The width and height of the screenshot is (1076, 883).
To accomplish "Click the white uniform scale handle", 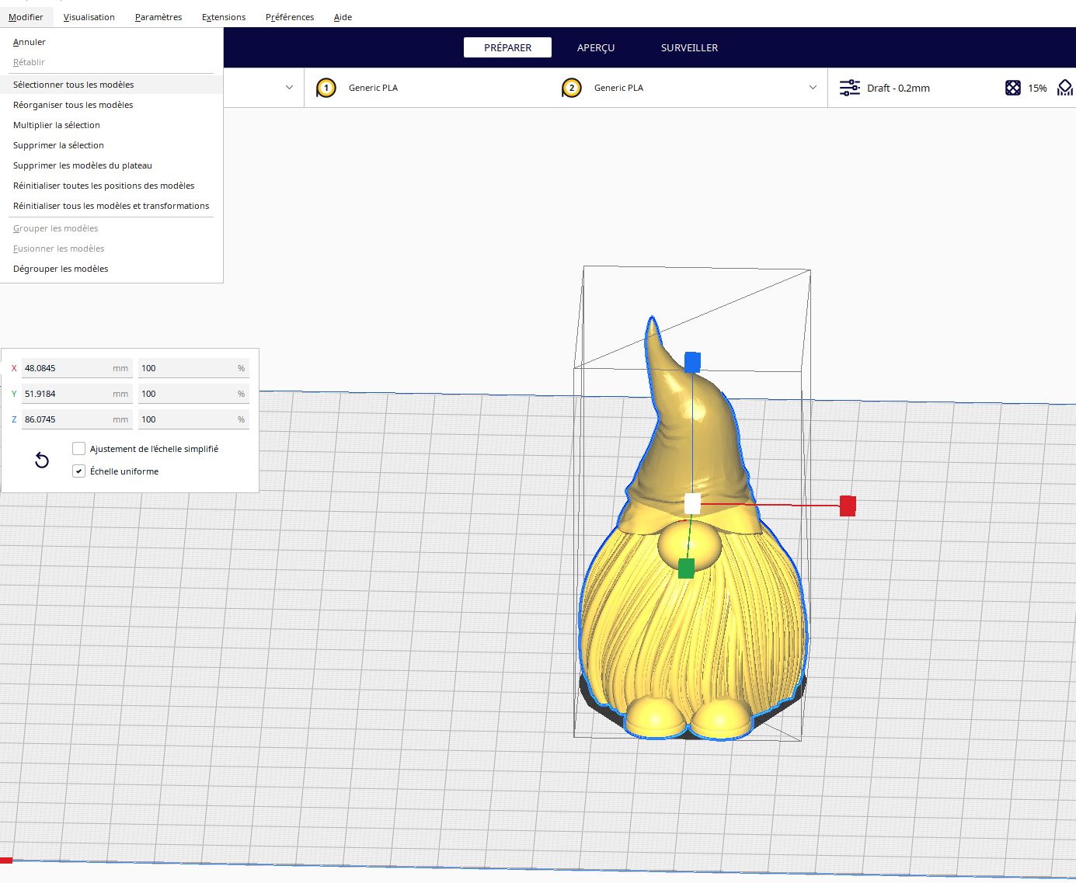I will click(692, 503).
